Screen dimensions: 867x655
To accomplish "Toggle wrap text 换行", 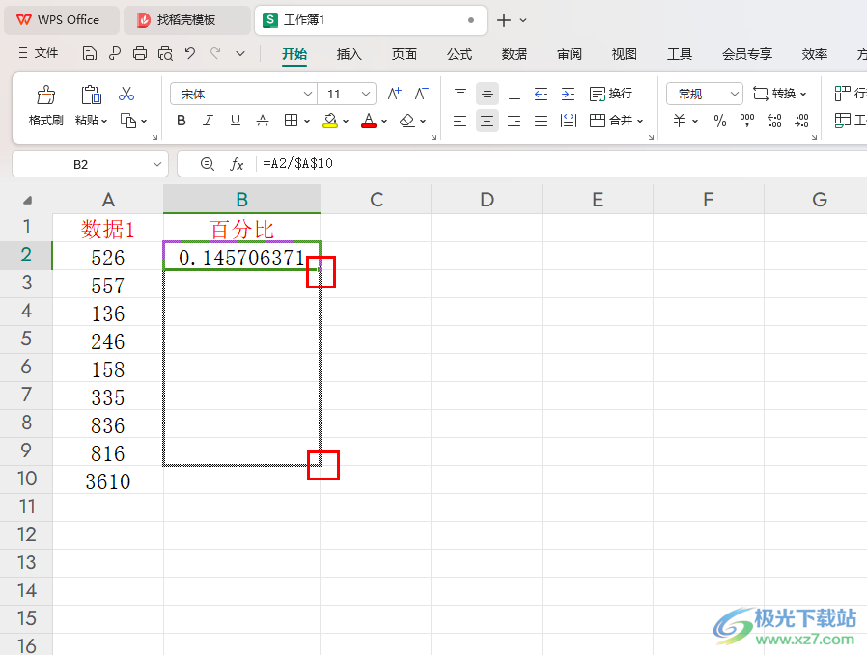I will 611,94.
